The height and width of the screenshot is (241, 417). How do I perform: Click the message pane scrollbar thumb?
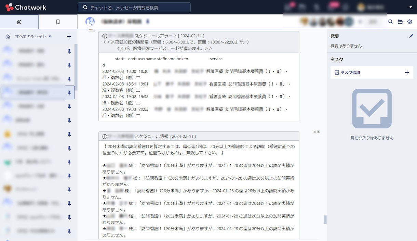pos(325,220)
